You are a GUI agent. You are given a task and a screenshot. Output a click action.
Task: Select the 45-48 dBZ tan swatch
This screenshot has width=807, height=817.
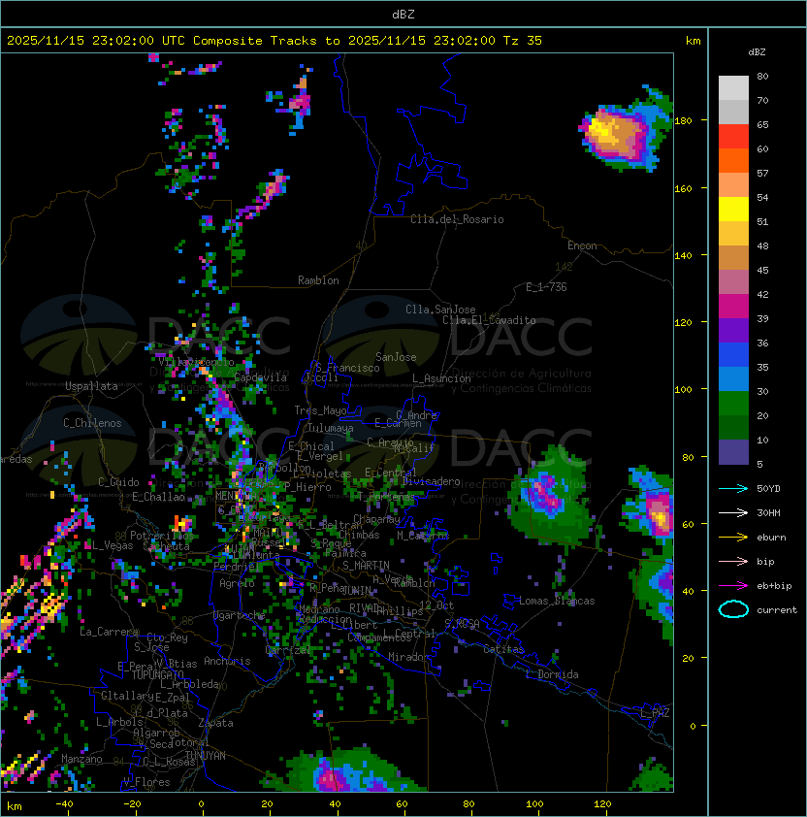click(733, 258)
